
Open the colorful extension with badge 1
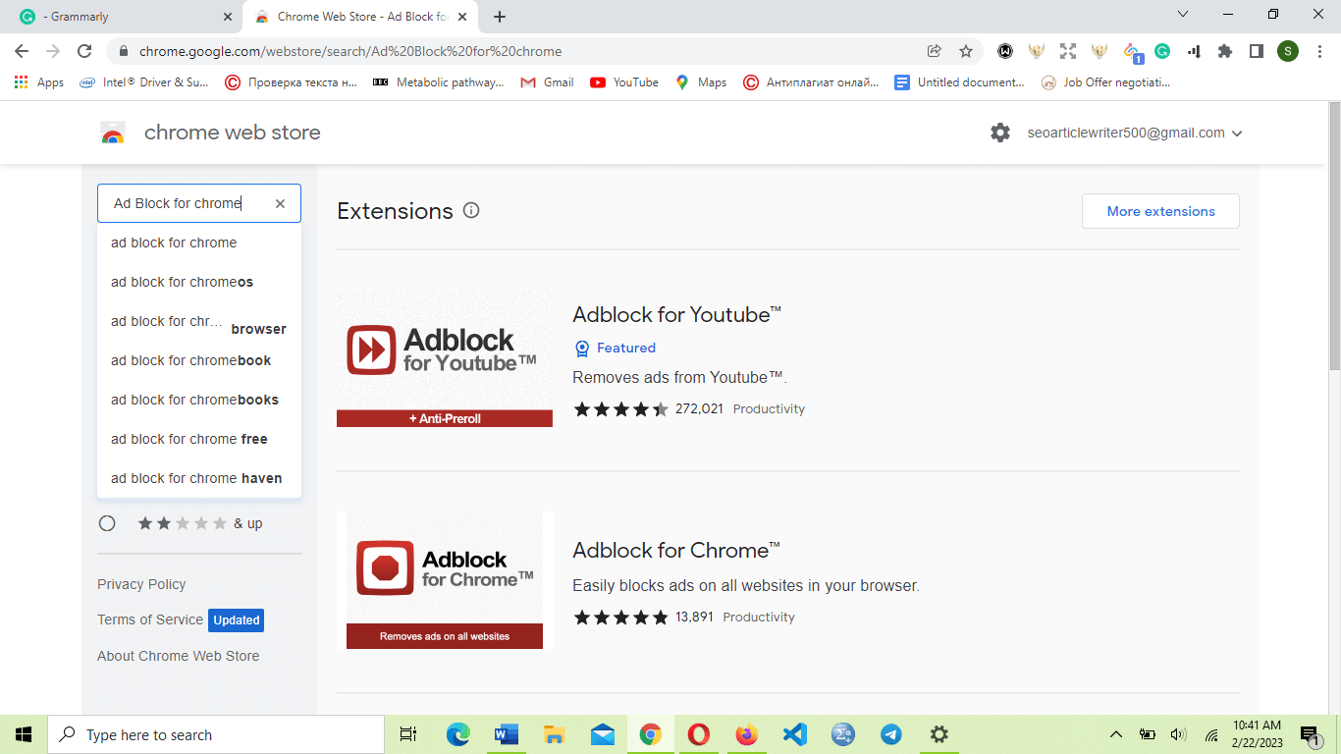point(1132,52)
